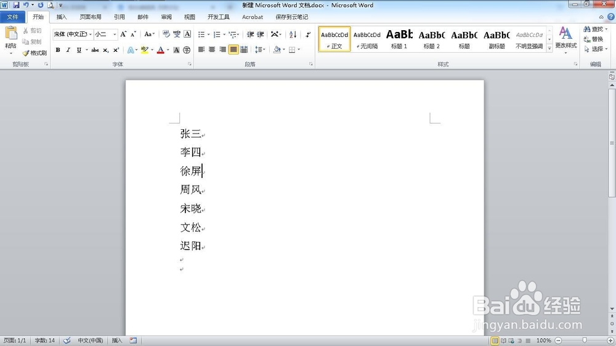Click the Superscript icon

point(116,50)
